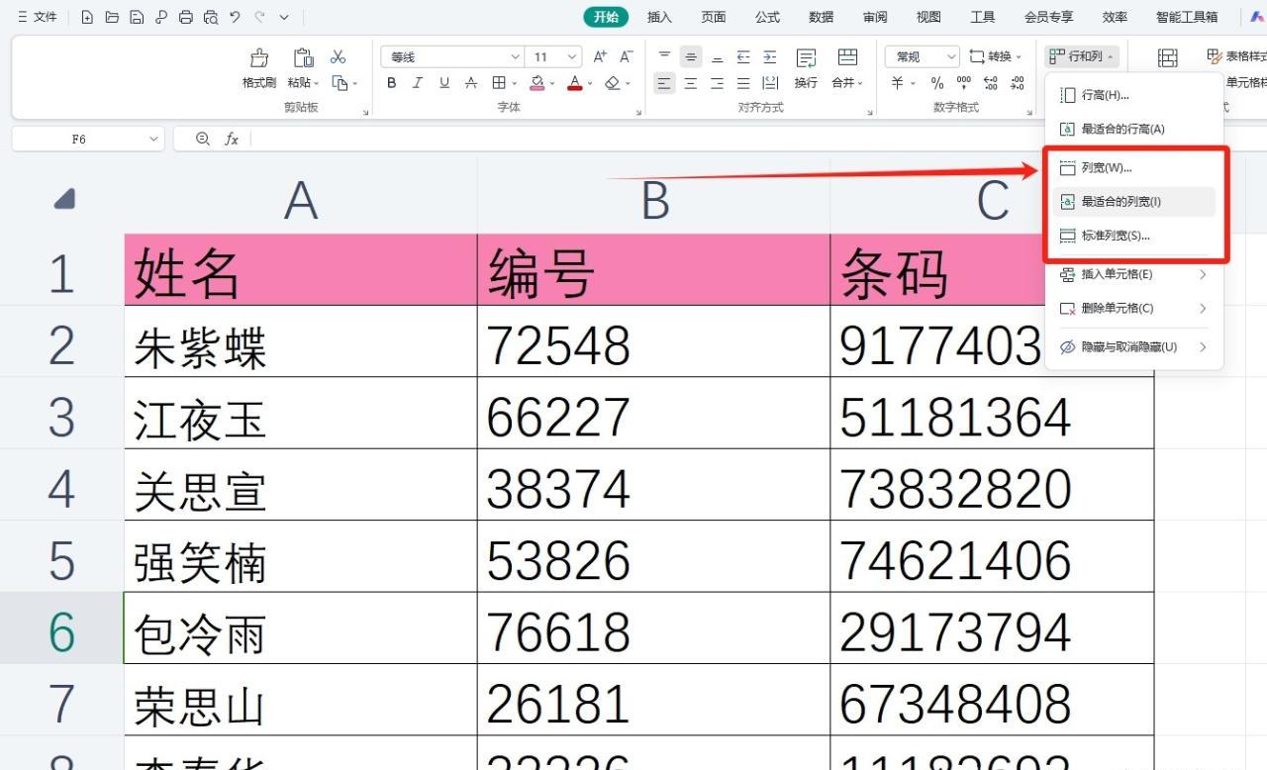1267x770 pixels.
Task: Click the red font color swatch
Action: (575, 83)
